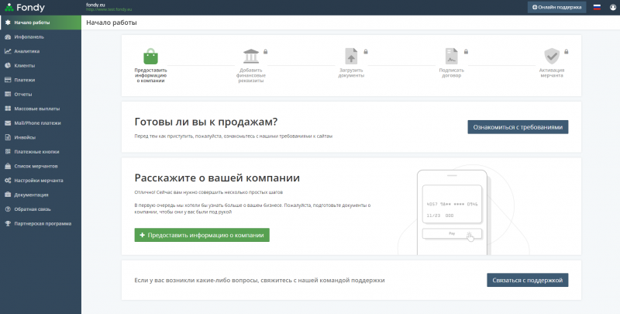Open Настройки мерчанта settings
620x314 pixels.
(x=38, y=180)
